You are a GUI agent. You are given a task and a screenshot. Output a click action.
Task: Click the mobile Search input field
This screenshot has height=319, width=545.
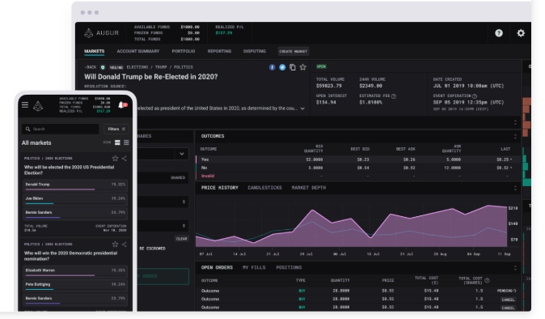tap(61, 129)
